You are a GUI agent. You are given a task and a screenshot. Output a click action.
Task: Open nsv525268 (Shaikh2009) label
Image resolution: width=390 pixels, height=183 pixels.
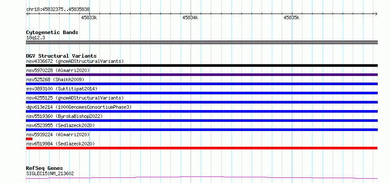click(x=55, y=79)
